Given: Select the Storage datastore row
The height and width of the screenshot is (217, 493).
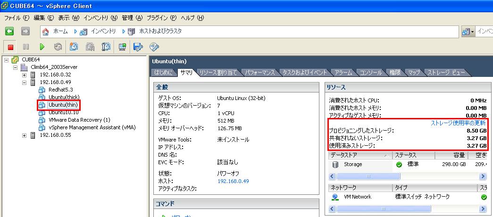Looking at the screenshot, I should [408, 165].
